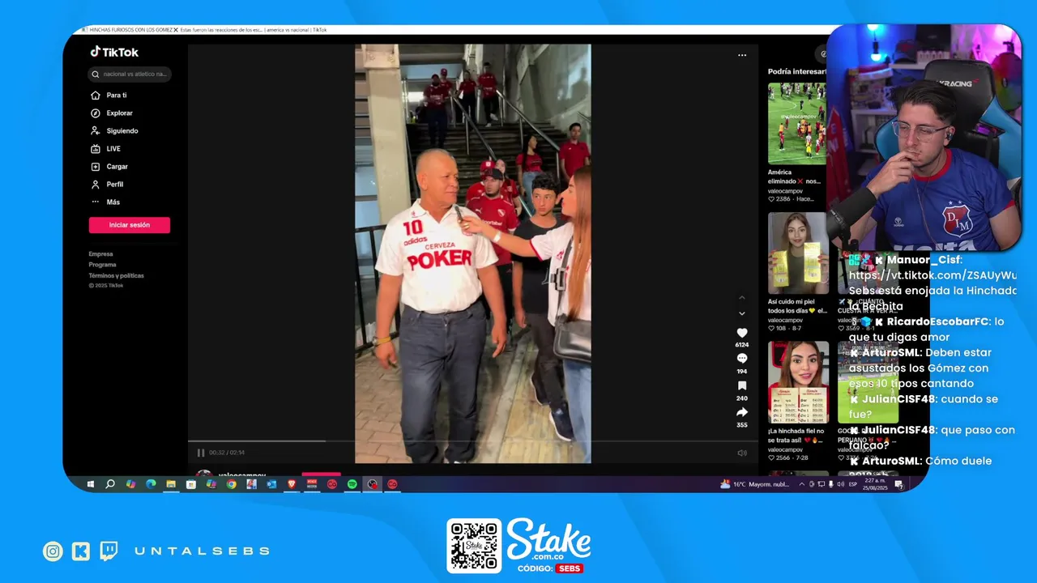
Task: Open the Brave browser from the taskbar
Action: [292, 484]
